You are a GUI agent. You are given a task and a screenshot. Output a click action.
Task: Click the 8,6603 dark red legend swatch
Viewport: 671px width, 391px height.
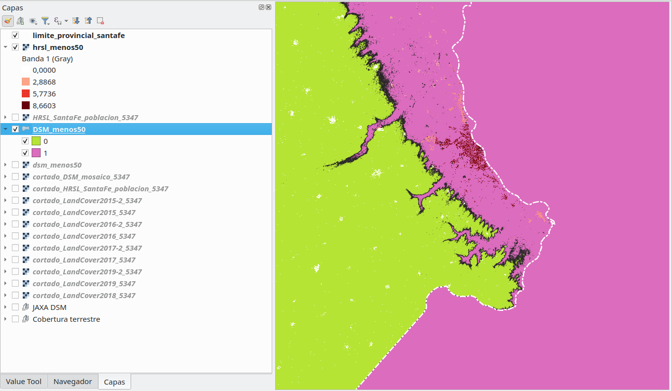[x=26, y=106]
